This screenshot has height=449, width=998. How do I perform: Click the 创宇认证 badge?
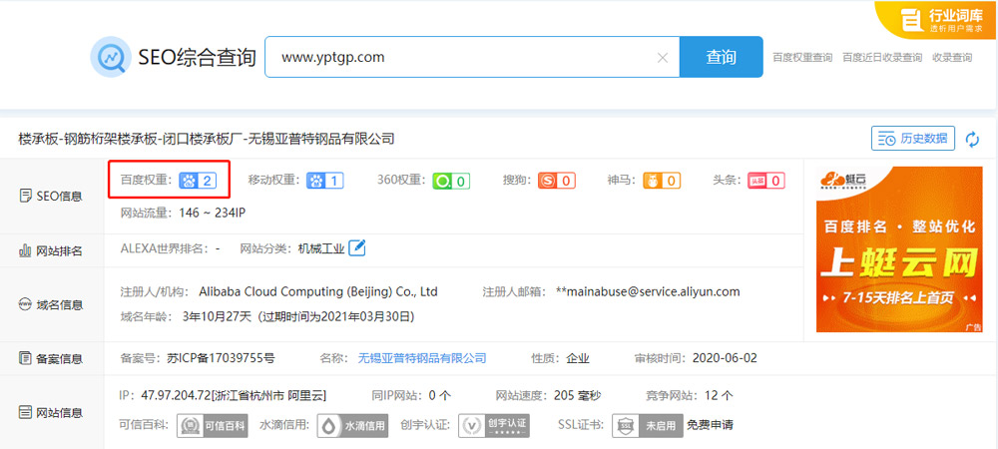(493, 426)
